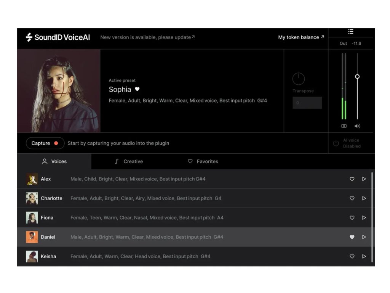Click Fiona's avatar thumbnail
Screen dimensions: 390x293
32,218
